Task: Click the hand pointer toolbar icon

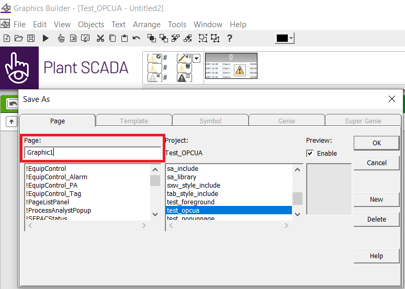Action: coord(61,38)
